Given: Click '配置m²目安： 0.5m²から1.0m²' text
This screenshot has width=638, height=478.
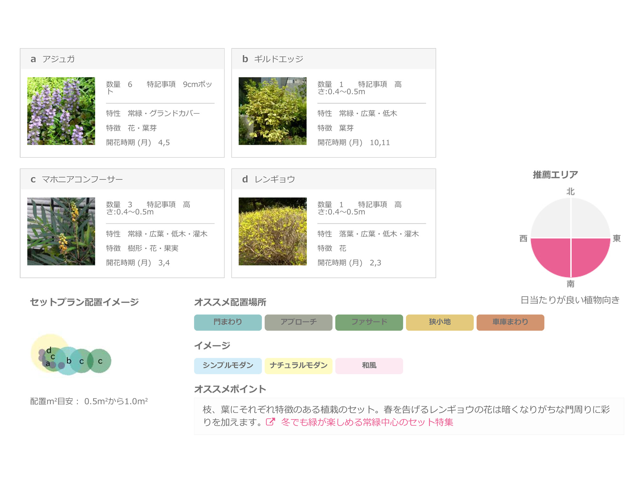Looking at the screenshot, I should click(89, 401).
